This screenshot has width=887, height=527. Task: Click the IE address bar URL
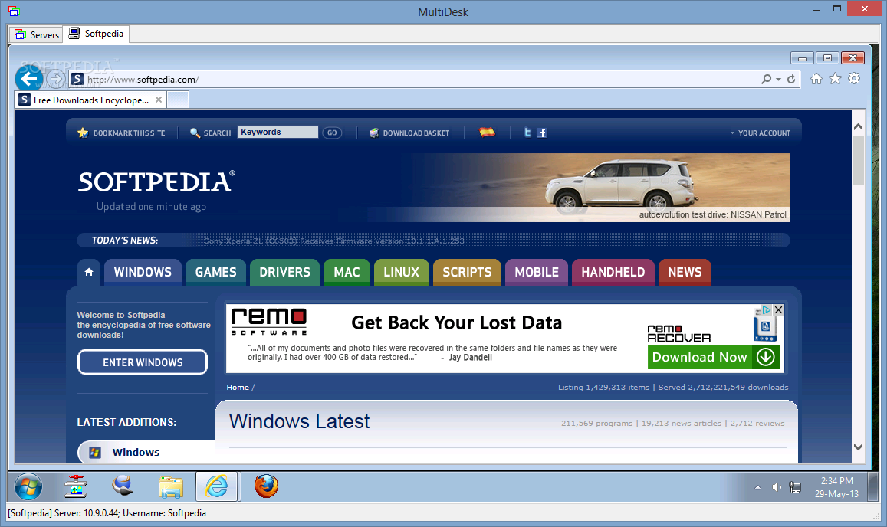pos(143,80)
